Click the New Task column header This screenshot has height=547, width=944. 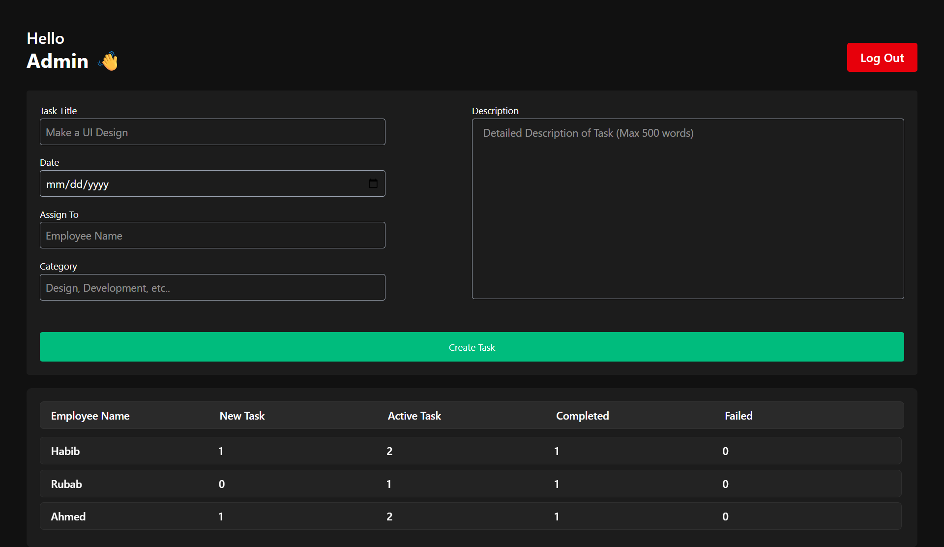[242, 416]
